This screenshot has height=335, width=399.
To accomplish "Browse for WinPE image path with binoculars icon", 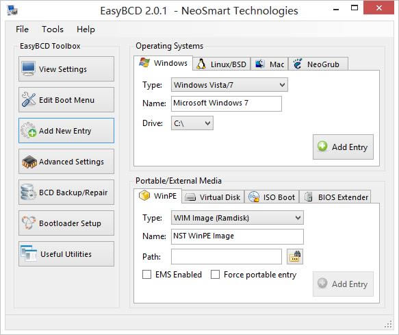I will [x=295, y=256].
